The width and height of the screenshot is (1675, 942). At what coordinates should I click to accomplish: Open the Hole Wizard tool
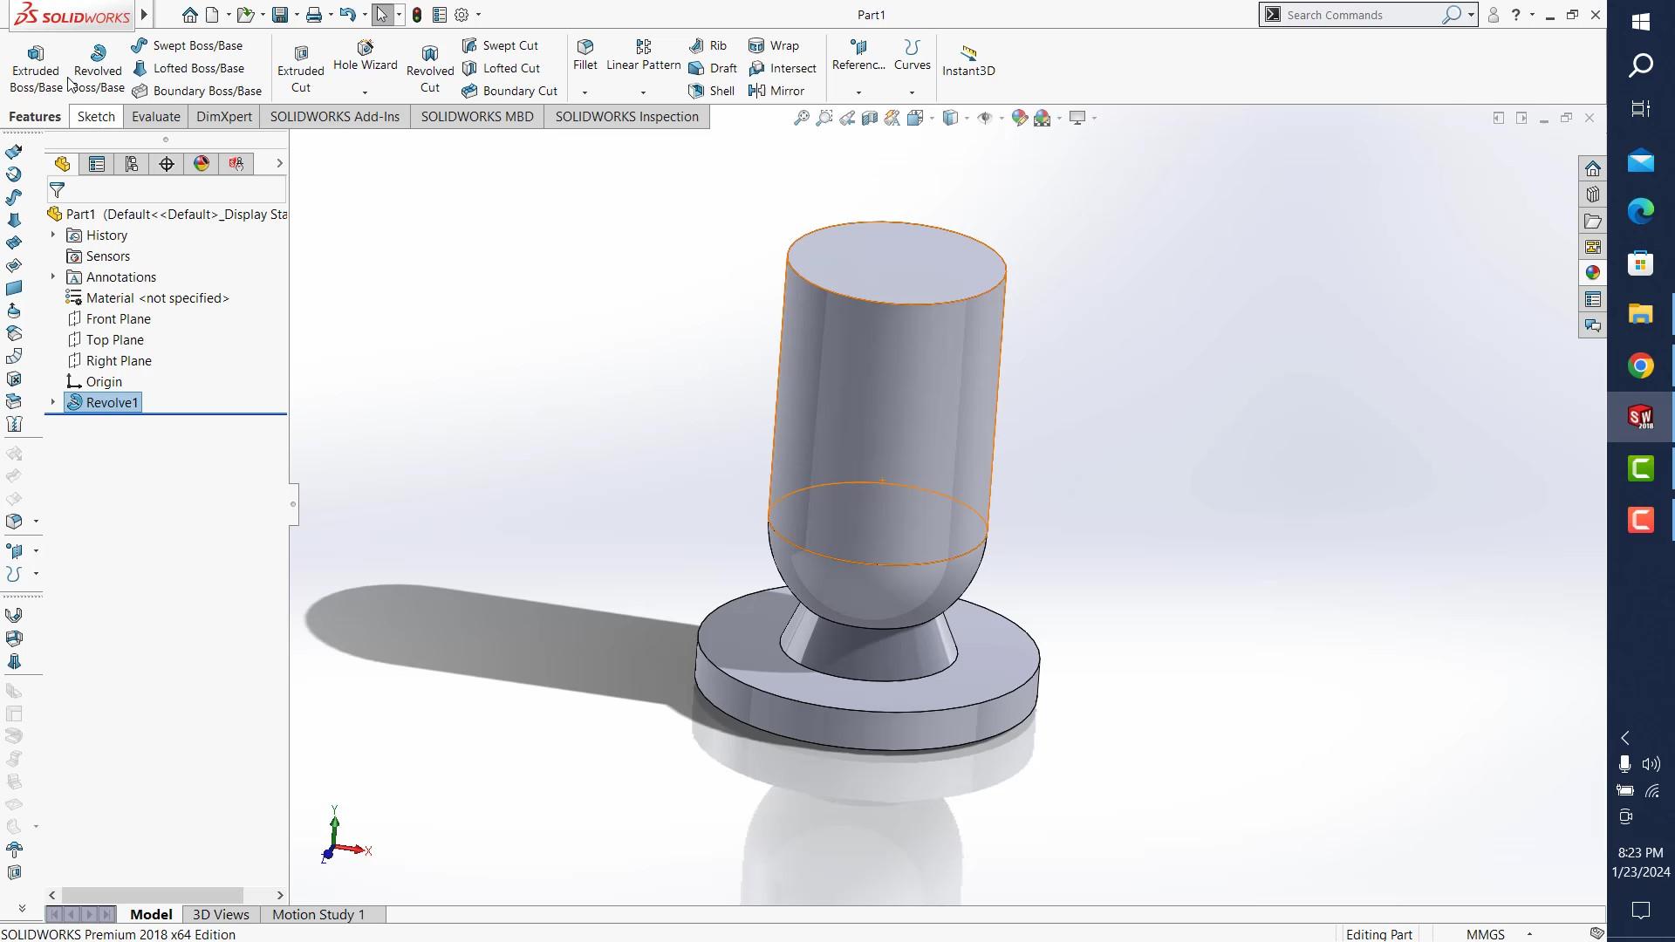[x=365, y=55]
